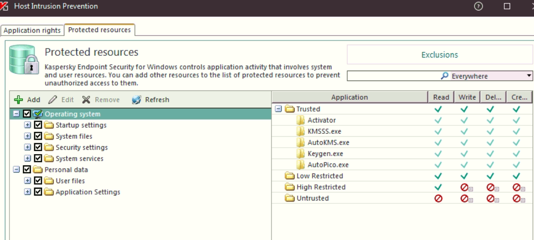Screen dimensions: 534x240
Task: Click the Application column header
Action: (x=349, y=97)
